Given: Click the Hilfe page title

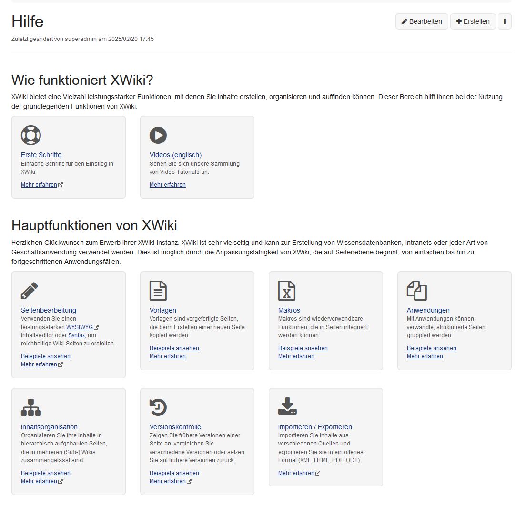Looking at the screenshot, I should tap(28, 21).
